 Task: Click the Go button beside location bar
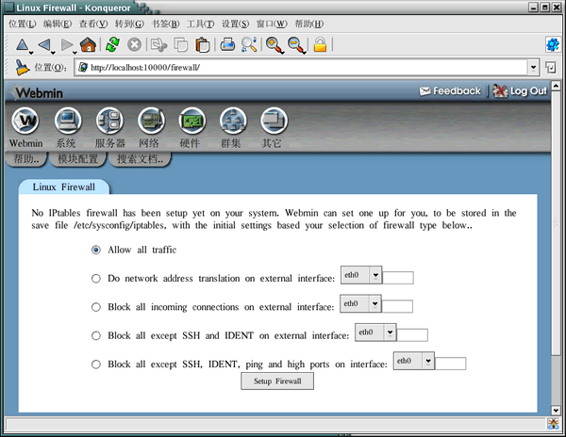tap(551, 68)
